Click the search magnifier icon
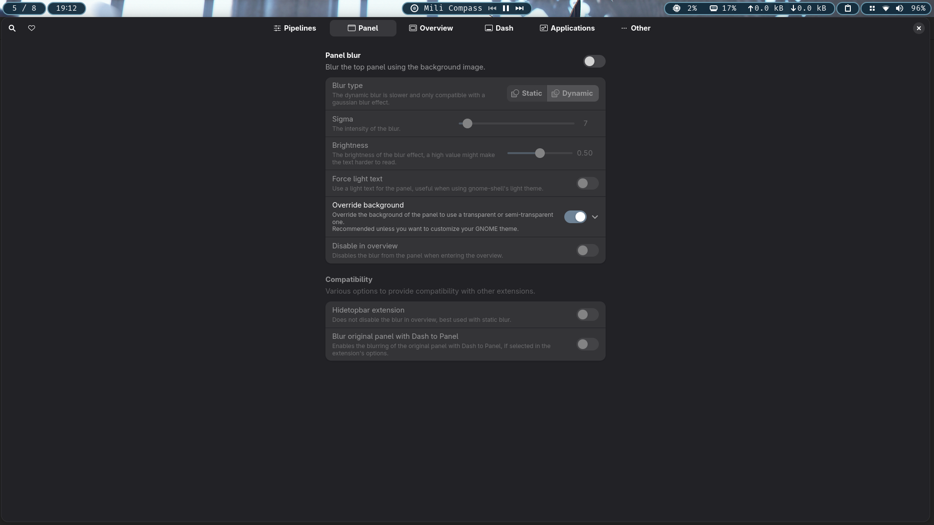 (12, 28)
